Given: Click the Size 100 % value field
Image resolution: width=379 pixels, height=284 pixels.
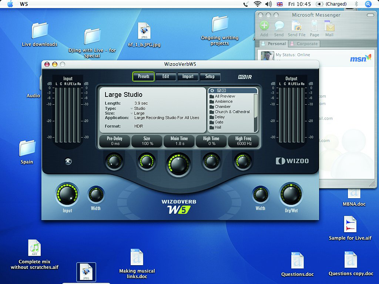Looking at the screenshot, I should (147, 141).
